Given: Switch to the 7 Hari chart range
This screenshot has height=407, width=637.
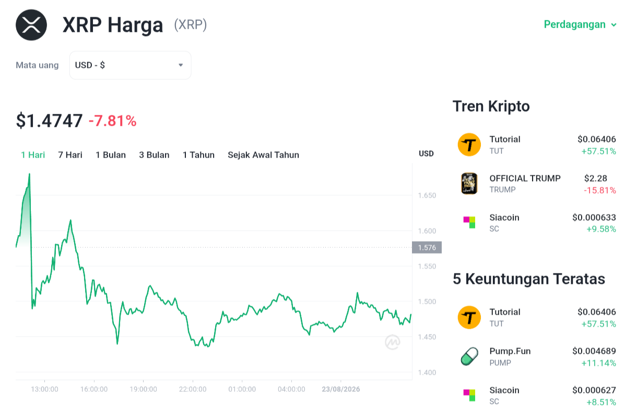Looking at the screenshot, I should (x=70, y=154).
